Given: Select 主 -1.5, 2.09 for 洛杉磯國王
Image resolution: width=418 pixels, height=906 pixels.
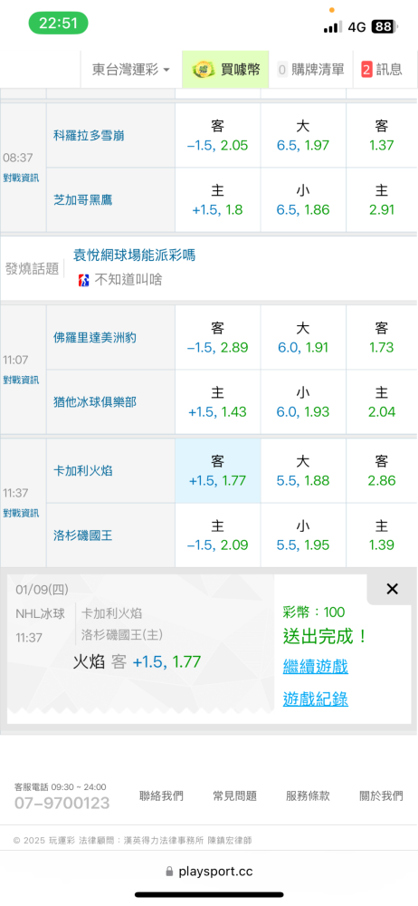Looking at the screenshot, I should pyautogui.click(x=218, y=535).
